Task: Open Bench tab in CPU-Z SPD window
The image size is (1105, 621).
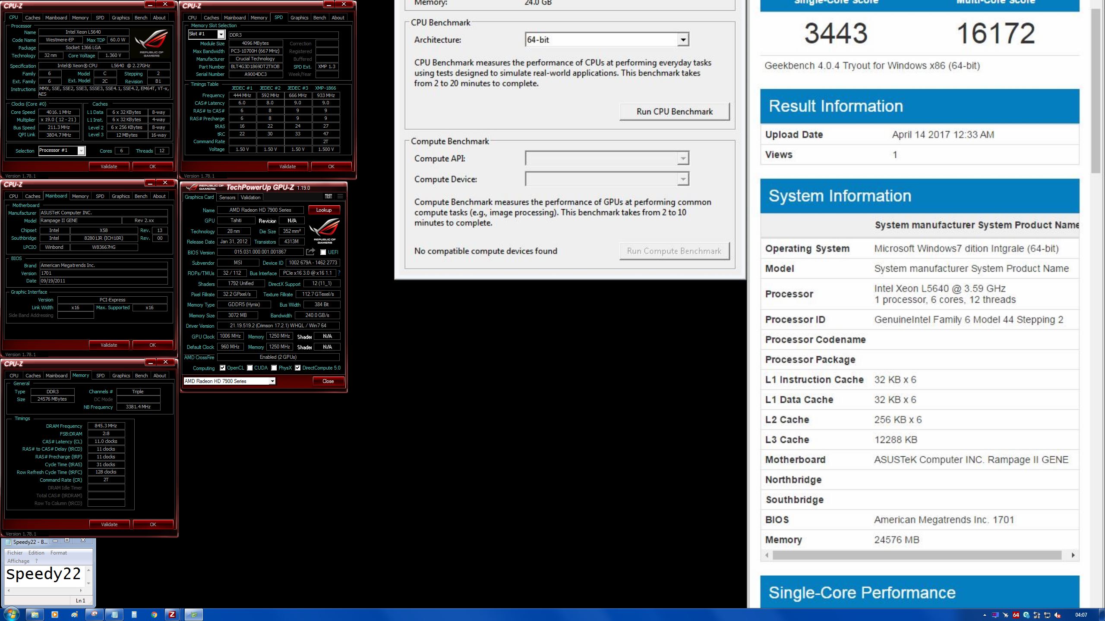Action: 319,18
